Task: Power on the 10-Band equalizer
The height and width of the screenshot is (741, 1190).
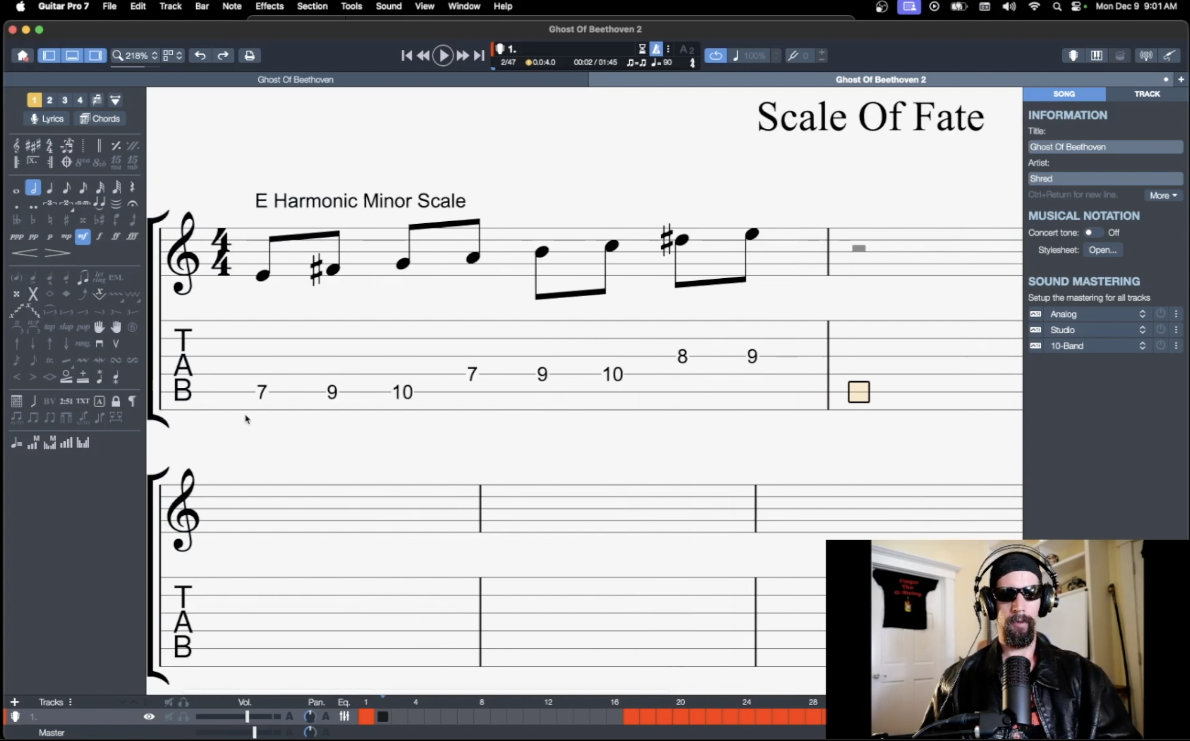Action: (1160, 346)
